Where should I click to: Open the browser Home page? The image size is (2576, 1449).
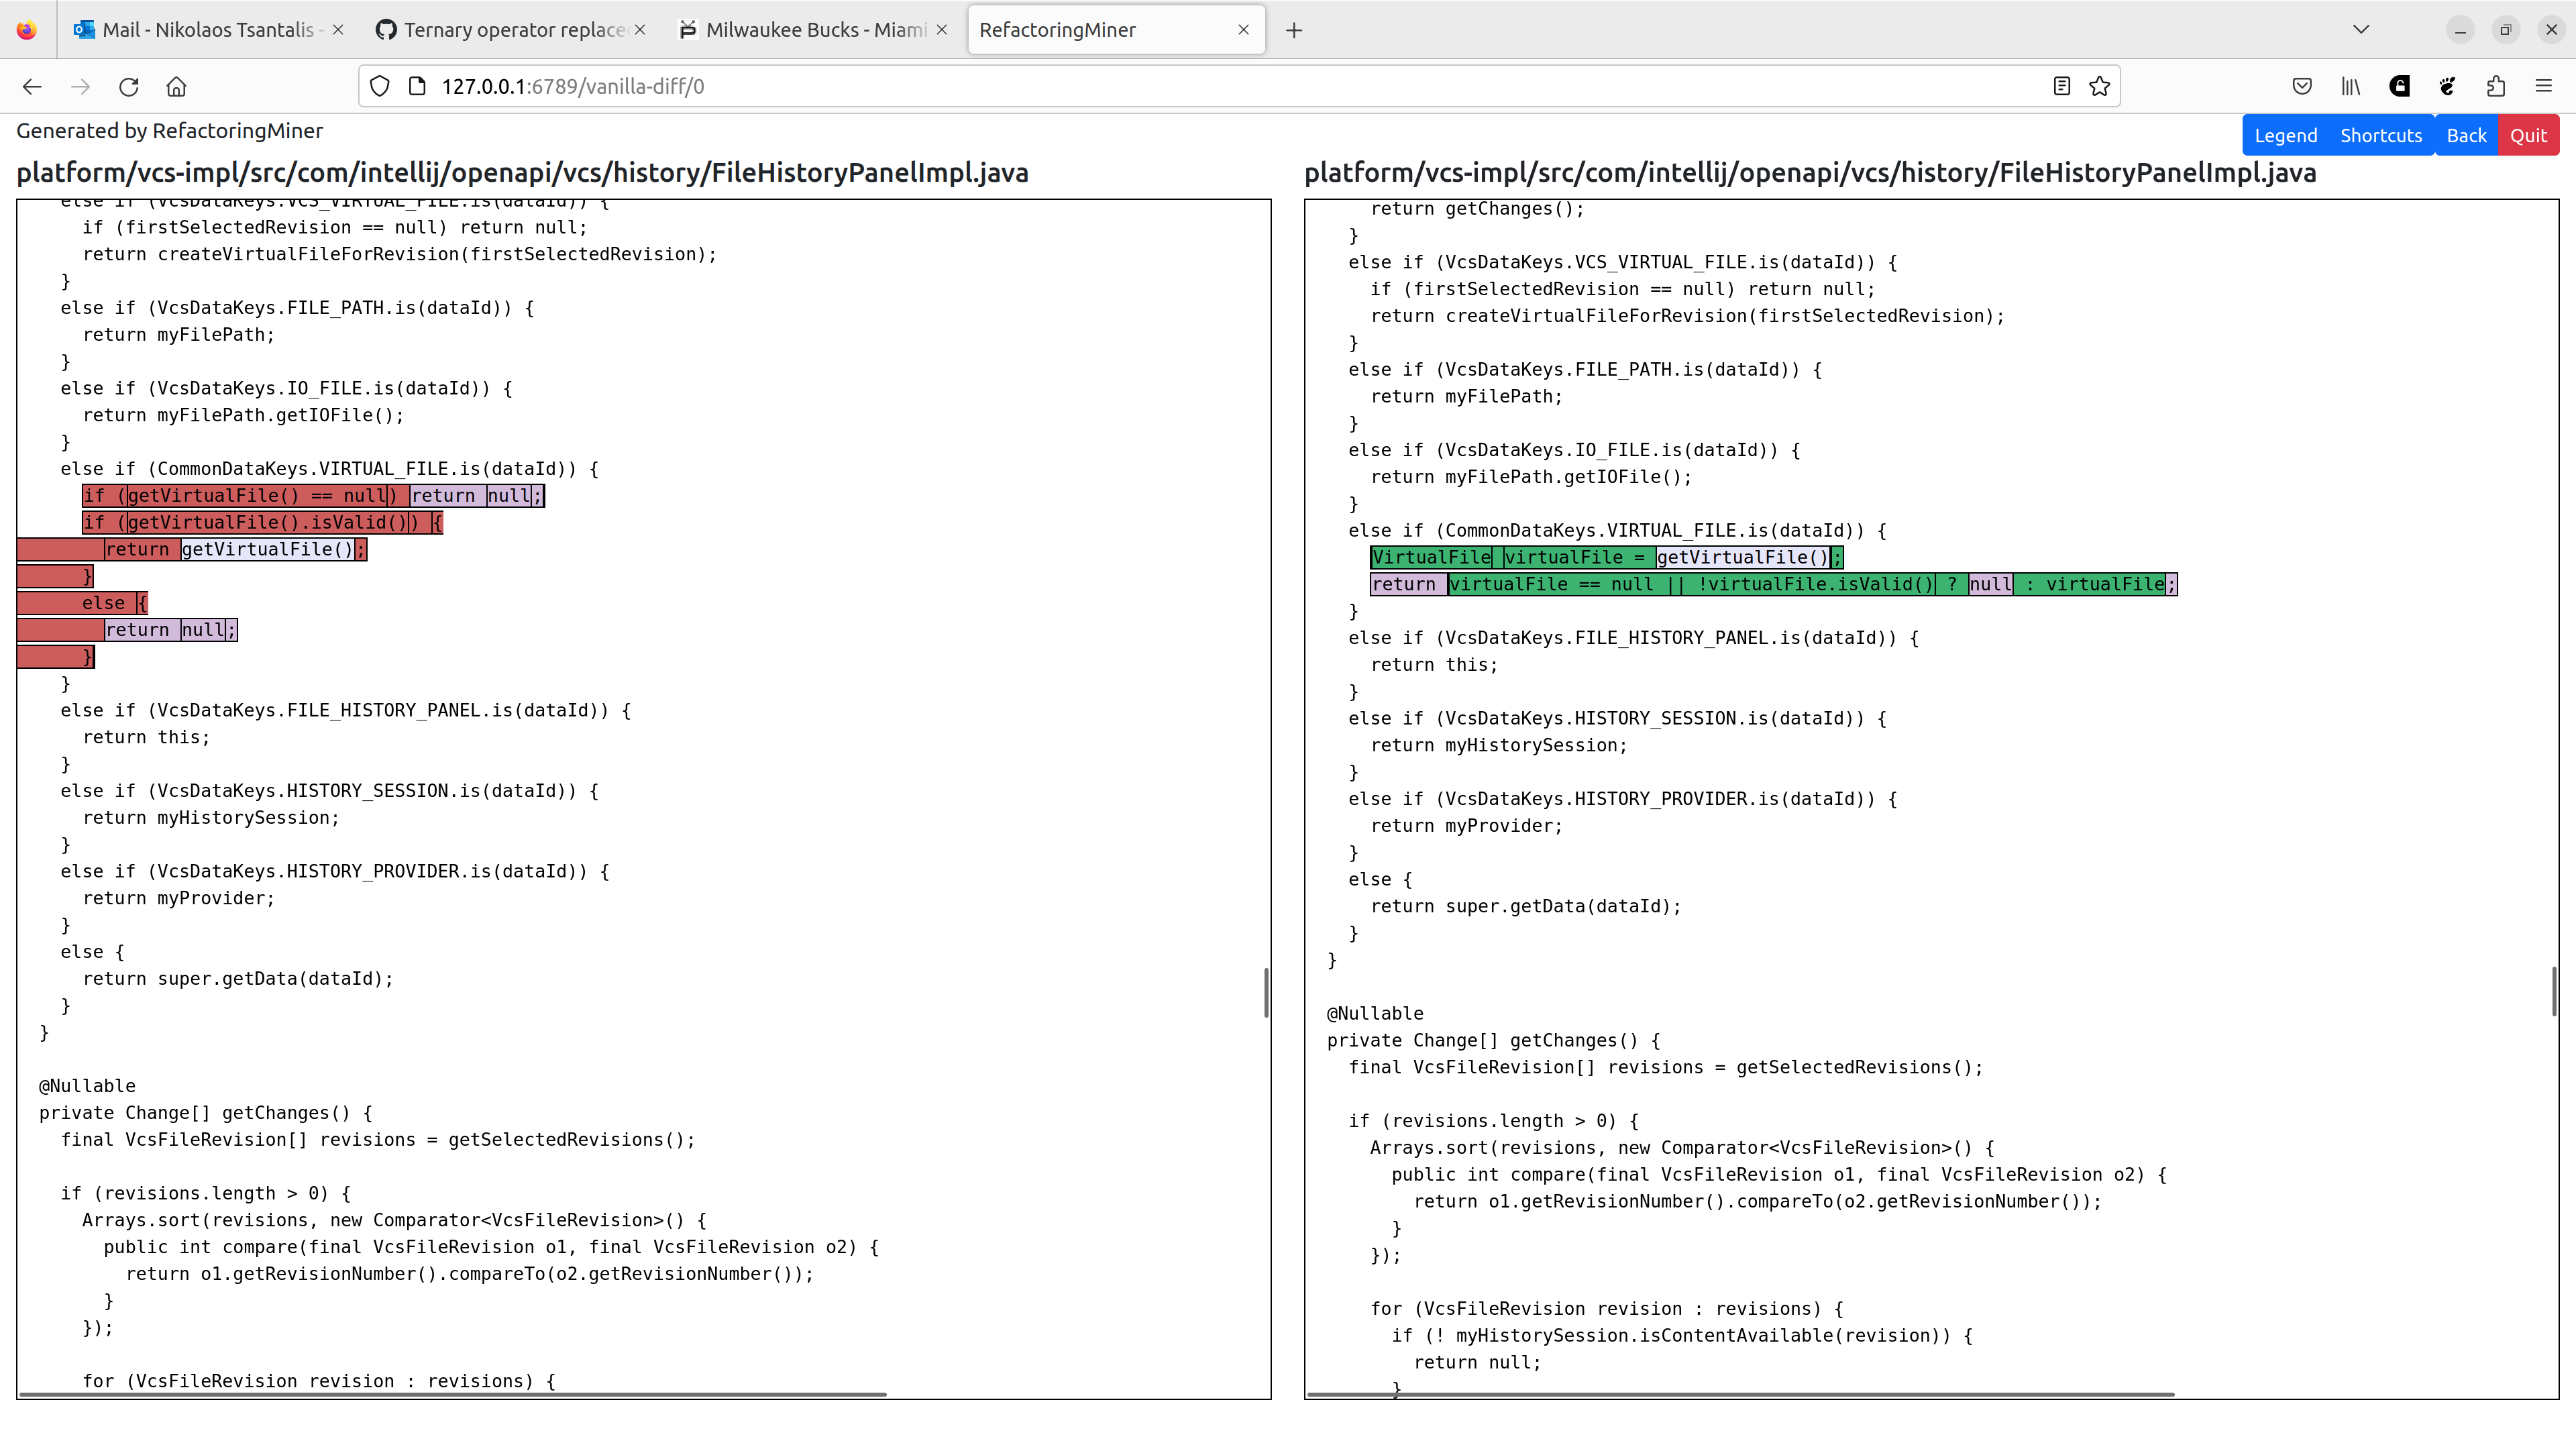point(177,86)
